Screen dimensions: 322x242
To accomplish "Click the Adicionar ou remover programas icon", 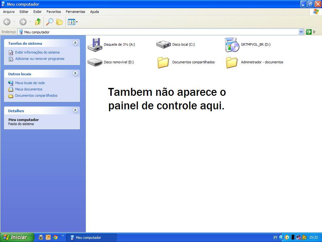I will [11, 59].
